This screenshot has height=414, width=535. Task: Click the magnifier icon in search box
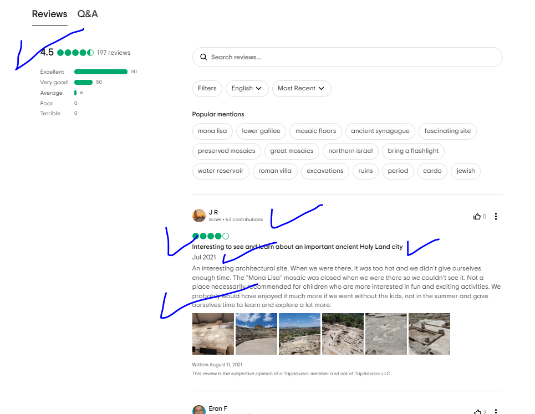[x=203, y=57]
